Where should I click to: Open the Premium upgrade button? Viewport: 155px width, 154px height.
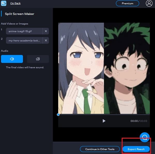128,3
